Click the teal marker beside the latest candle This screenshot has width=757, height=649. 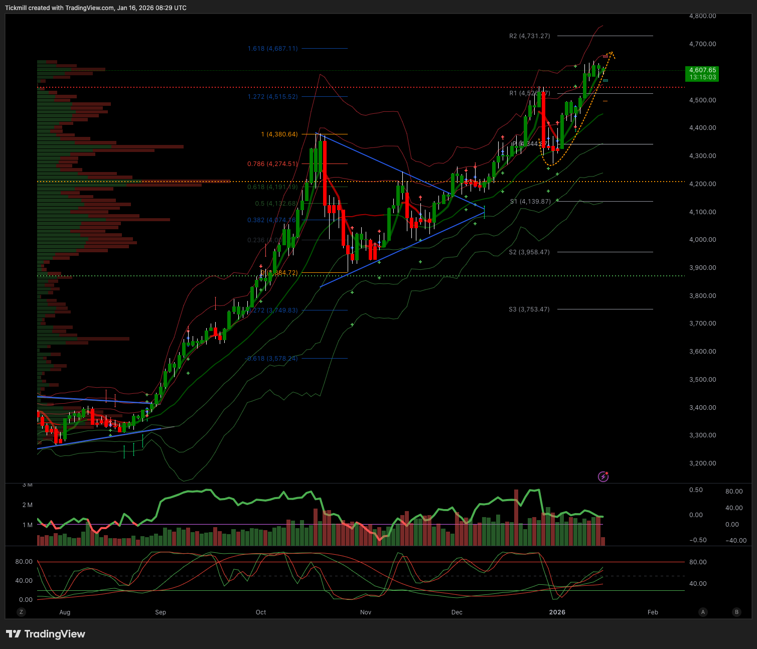(605, 80)
